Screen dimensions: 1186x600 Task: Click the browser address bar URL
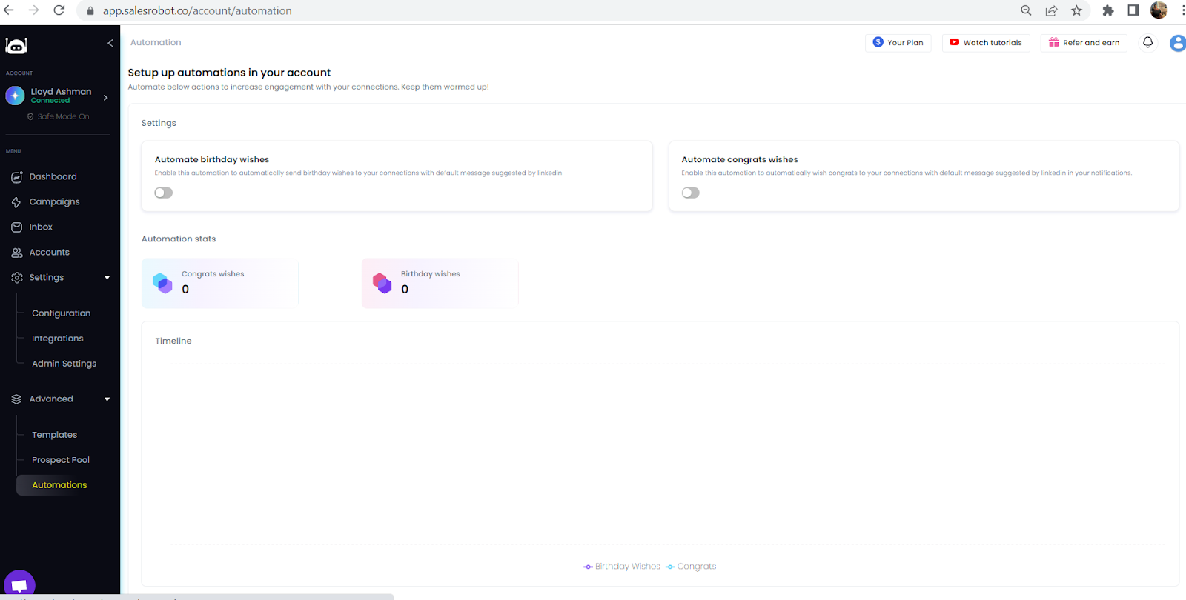197,11
